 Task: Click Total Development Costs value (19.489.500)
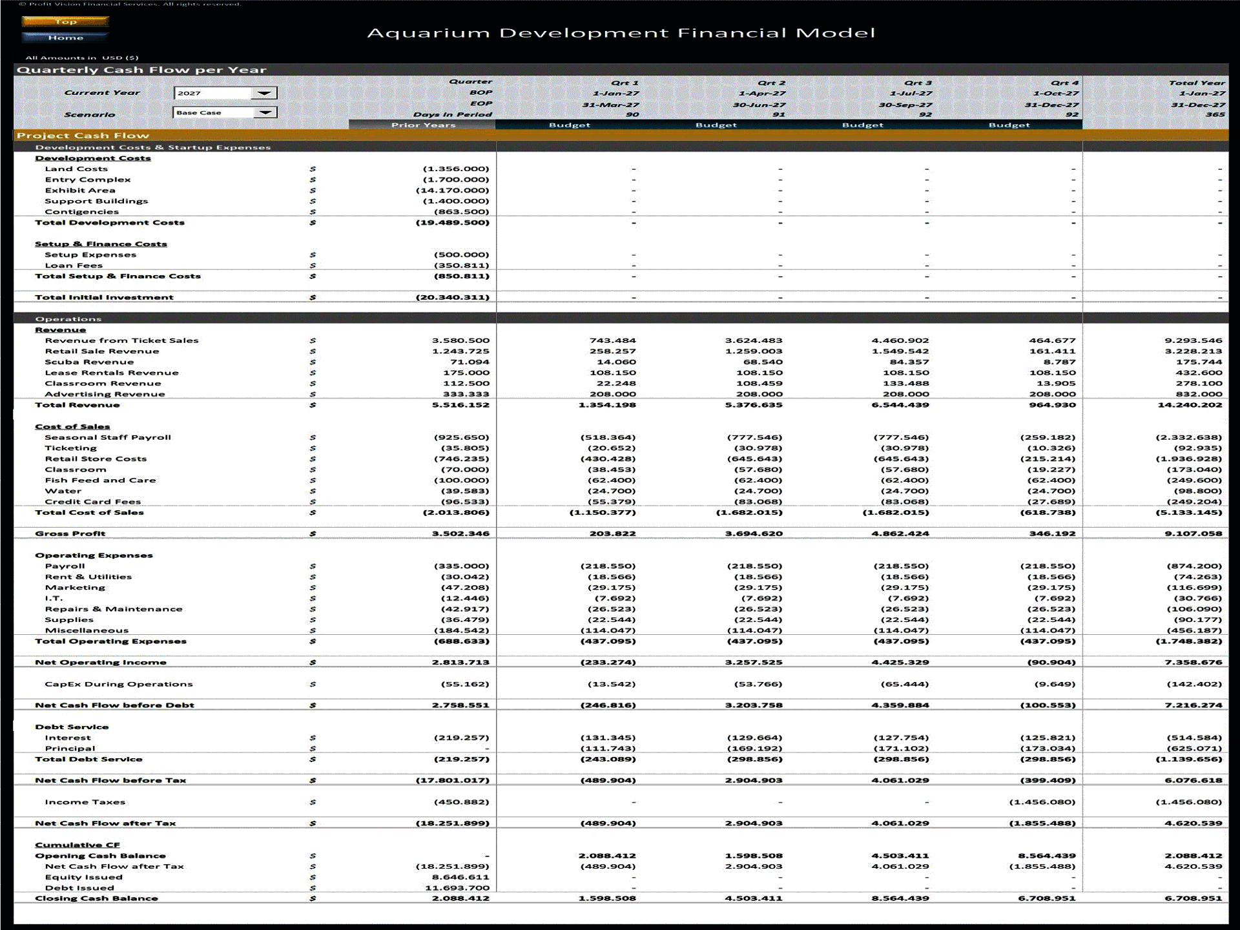(452, 222)
